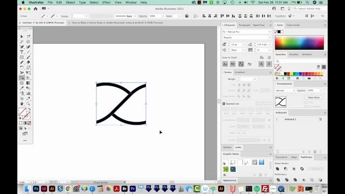Click the Make Mask button
Image resolution: width=345 pixels, height=194 pixels.
pos(314,98)
